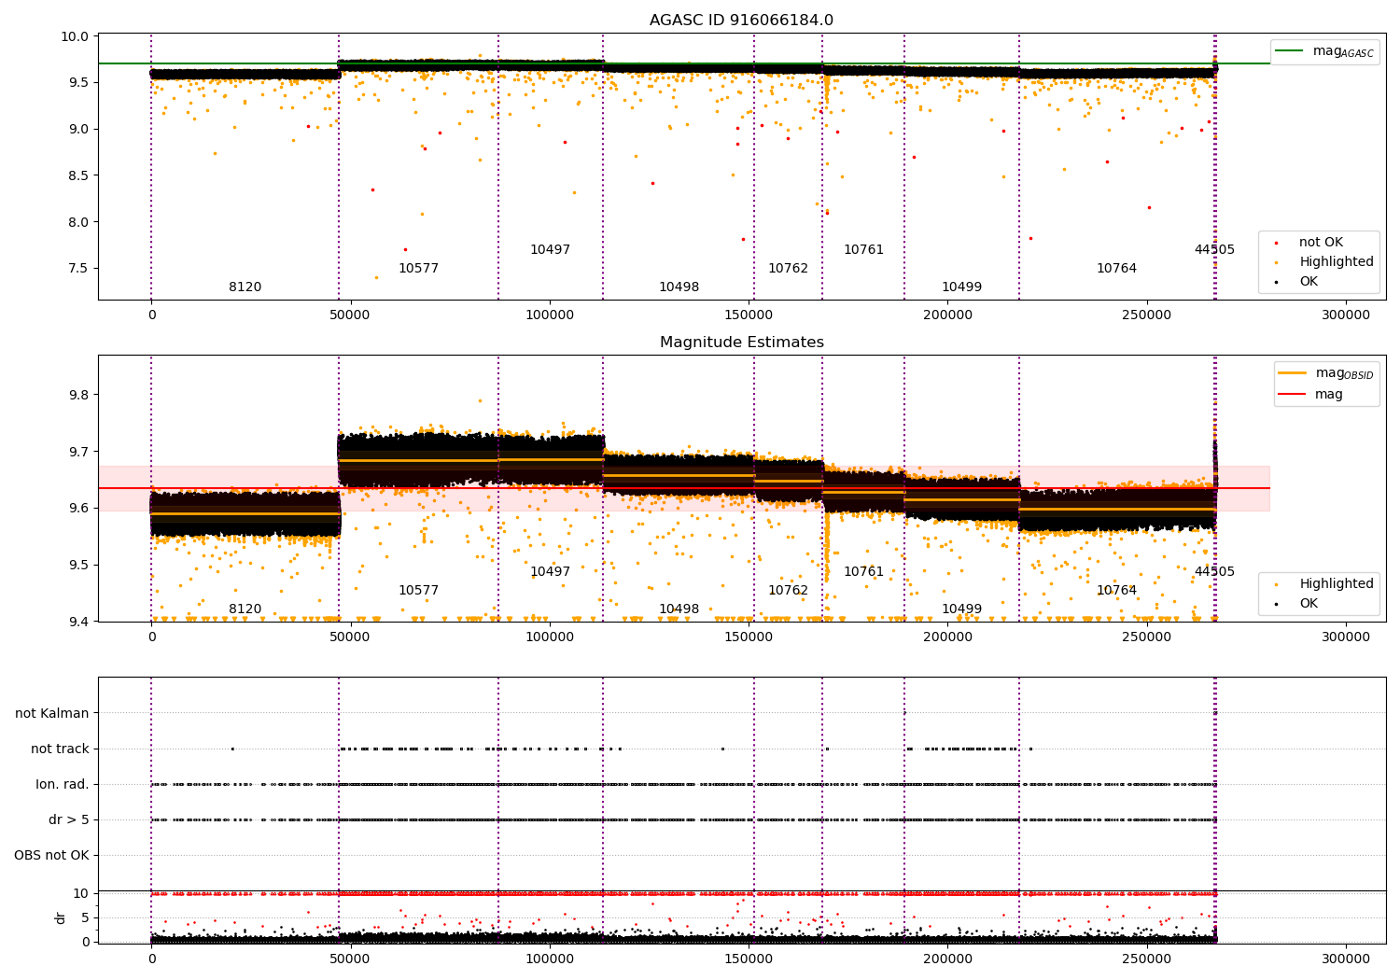This screenshot has width=1400, height=980.
Task: Click OBSID label 10764 in top plot
Action: 1116,269
